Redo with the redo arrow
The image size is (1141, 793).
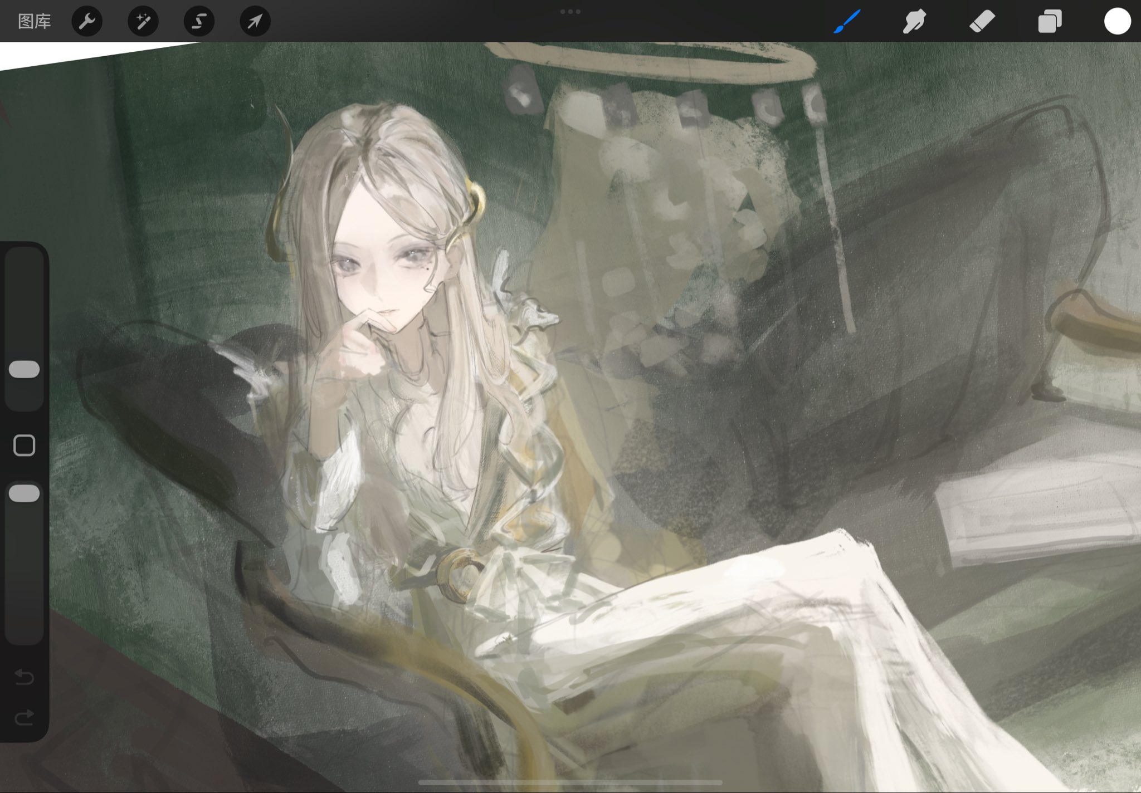tap(24, 717)
